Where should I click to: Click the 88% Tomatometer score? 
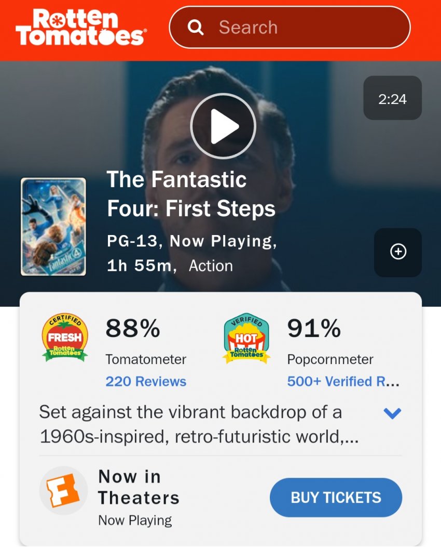(133, 329)
